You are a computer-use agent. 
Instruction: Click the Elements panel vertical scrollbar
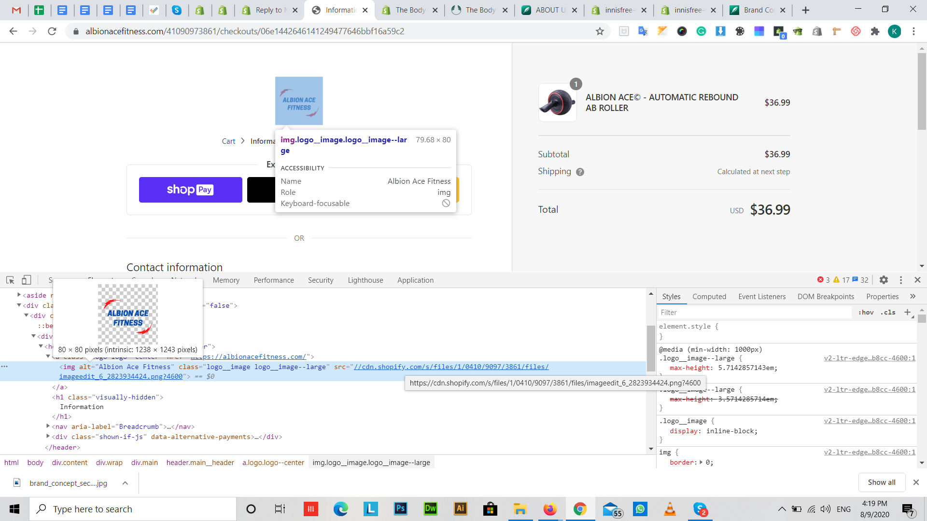[x=651, y=347]
